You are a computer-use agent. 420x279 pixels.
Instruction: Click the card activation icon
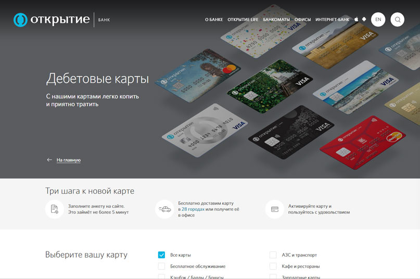(274, 209)
